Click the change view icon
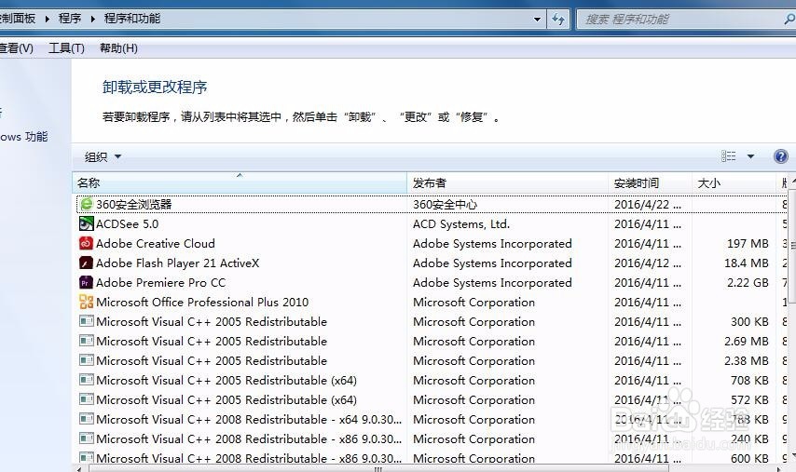This screenshot has width=796, height=472. (729, 156)
